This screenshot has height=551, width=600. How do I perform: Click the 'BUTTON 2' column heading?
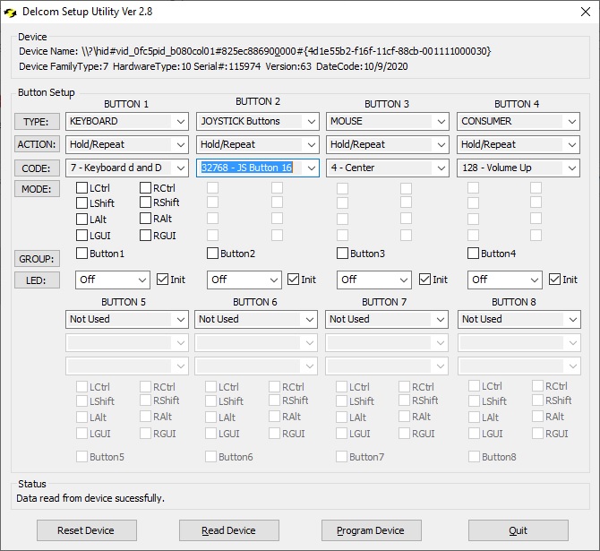(x=258, y=101)
